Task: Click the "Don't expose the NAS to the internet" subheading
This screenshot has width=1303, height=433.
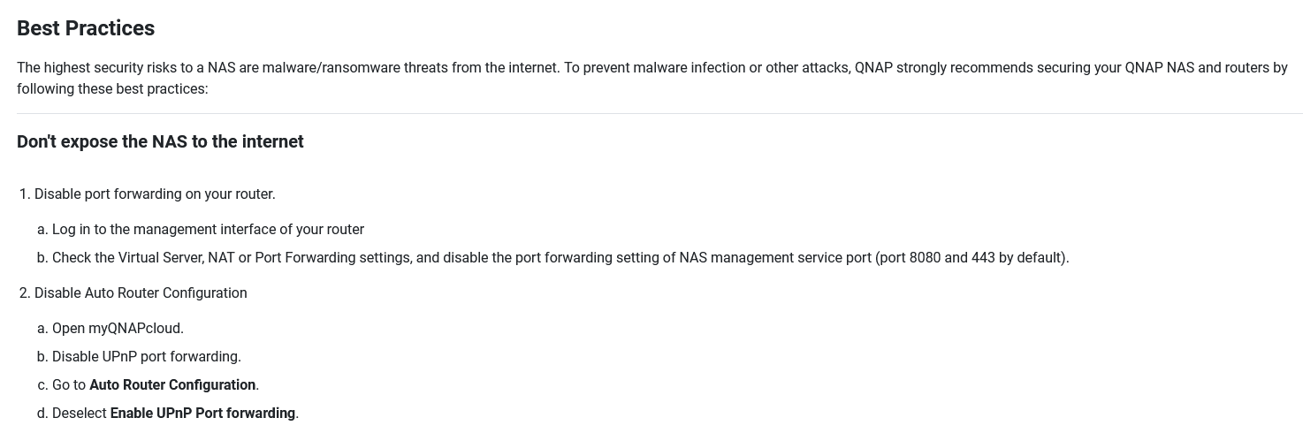Action: point(160,141)
